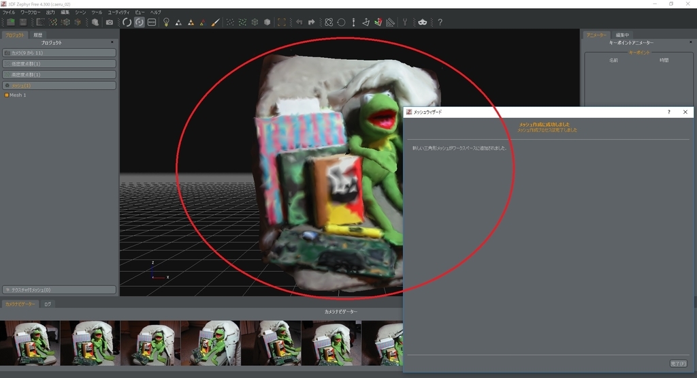
Task: Click the mask icon in toolbar
Action: click(x=422, y=22)
